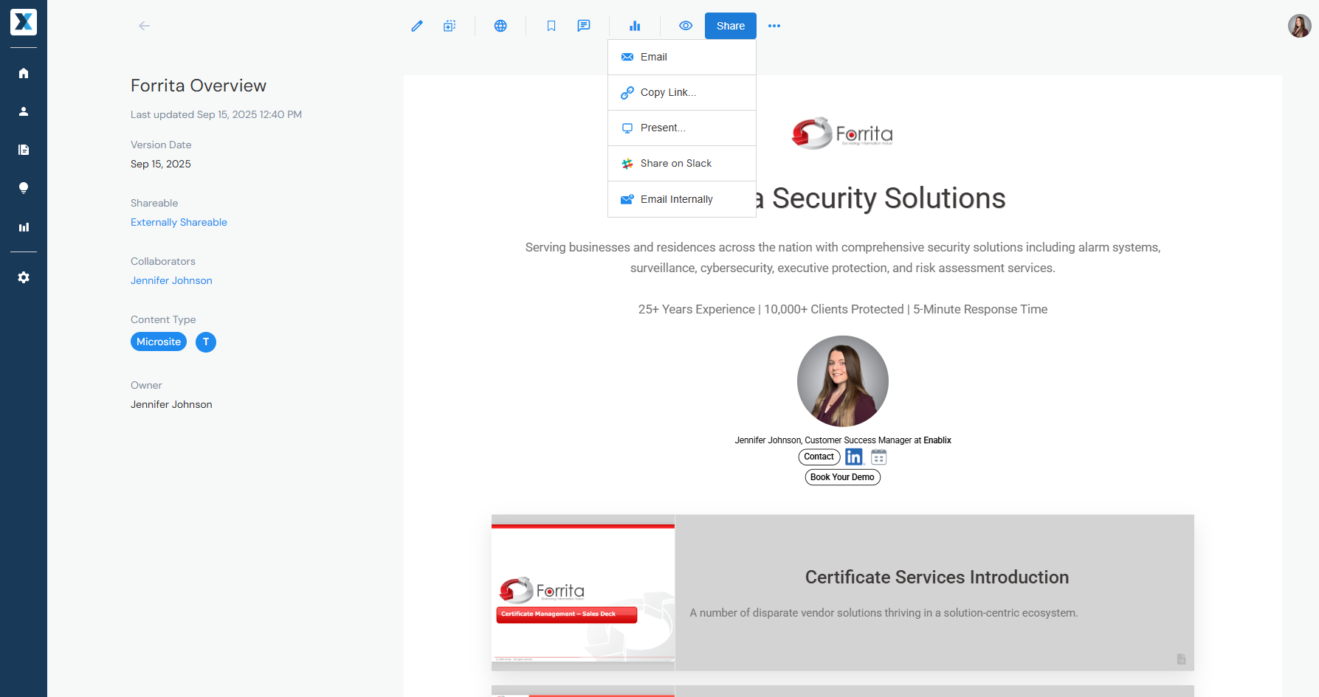The height and width of the screenshot is (697, 1319).
Task: Click the blue T circle badge
Action: (x=206, y=341)
